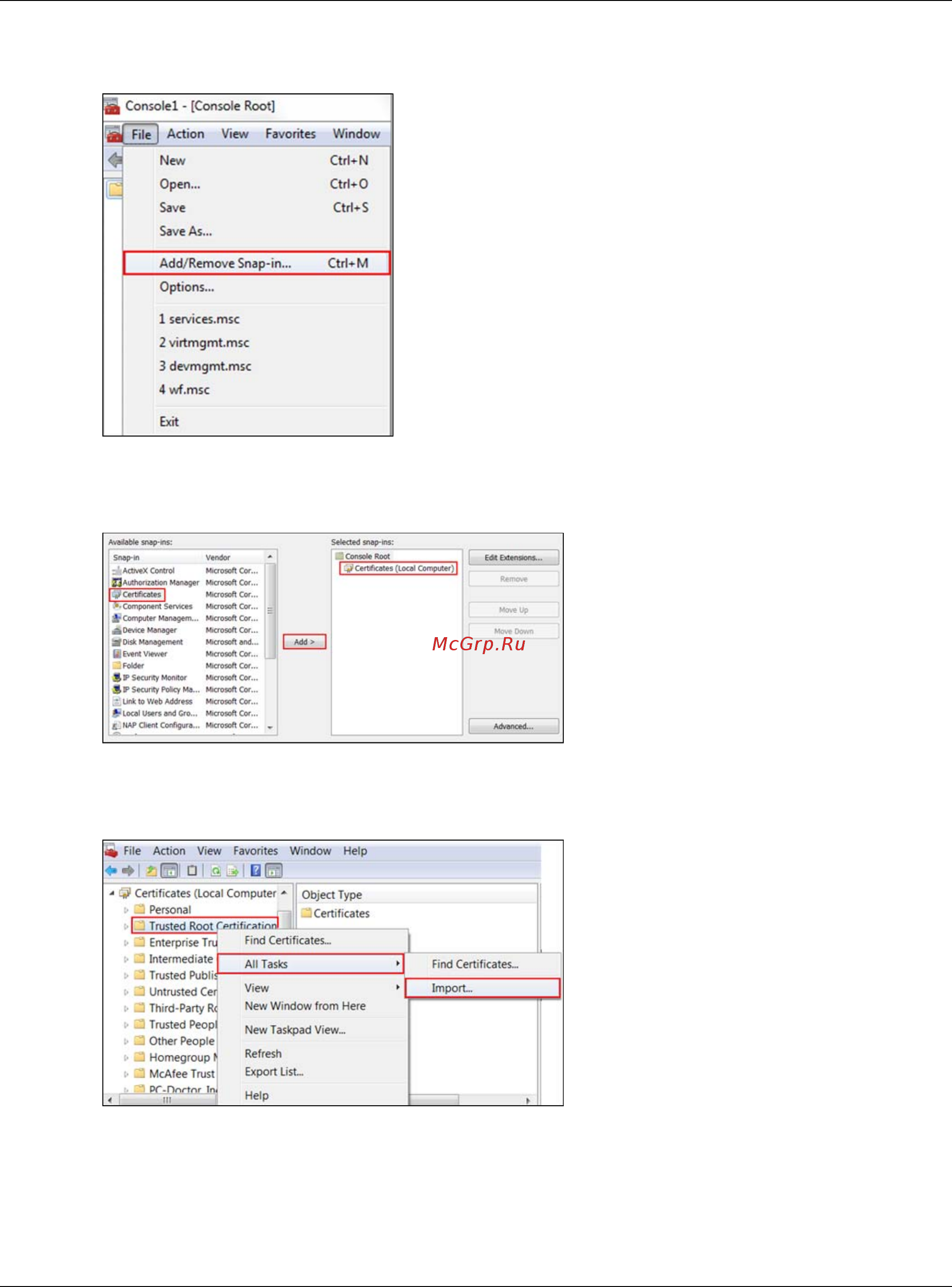Click the Move Up button
Screen dimensions: 952x1287
(513, 610)
